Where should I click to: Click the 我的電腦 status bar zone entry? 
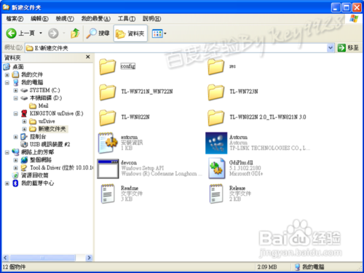pyautogui.click(x=309, y=267)
